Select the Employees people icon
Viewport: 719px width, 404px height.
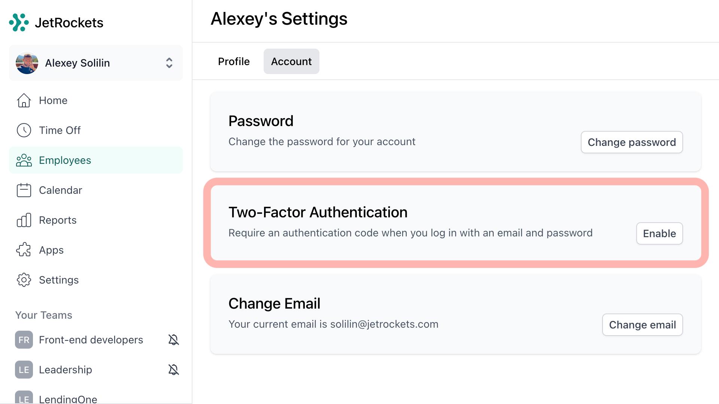[x=24, y=160]
